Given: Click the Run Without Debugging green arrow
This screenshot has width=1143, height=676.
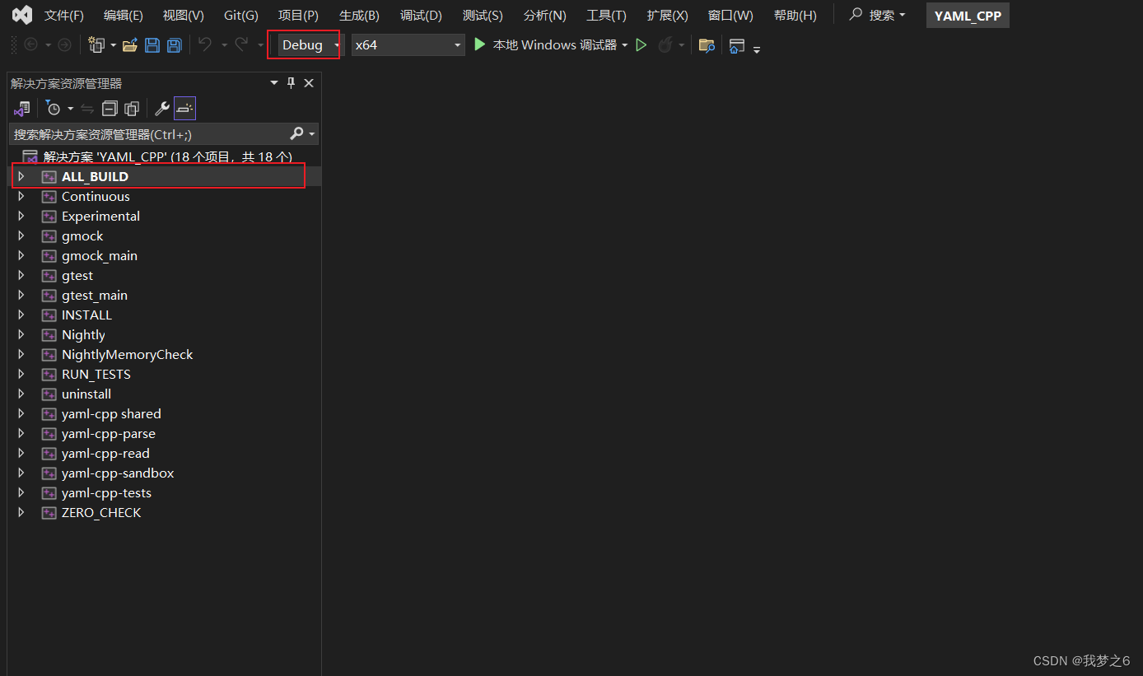Looking at the screenshot, I should (x=641, y=45).
